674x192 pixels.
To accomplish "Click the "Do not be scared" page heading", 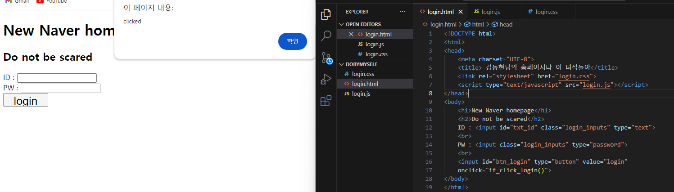I will tap(48, 57).
